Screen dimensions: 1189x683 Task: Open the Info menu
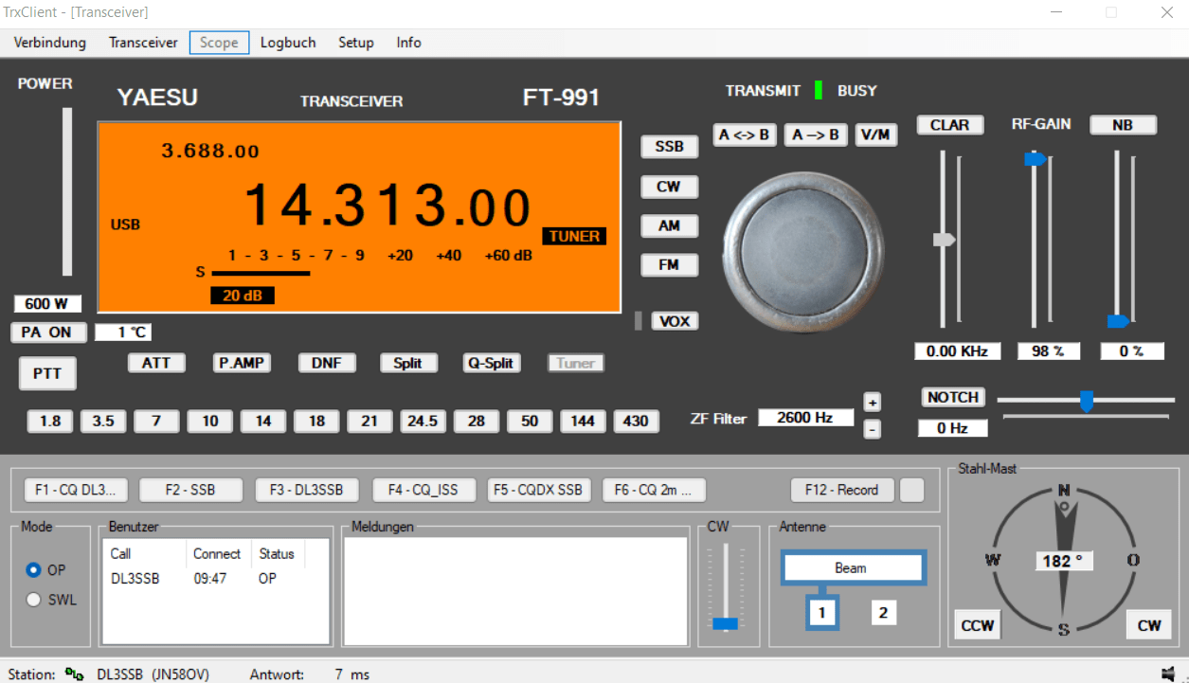[408, 43]
